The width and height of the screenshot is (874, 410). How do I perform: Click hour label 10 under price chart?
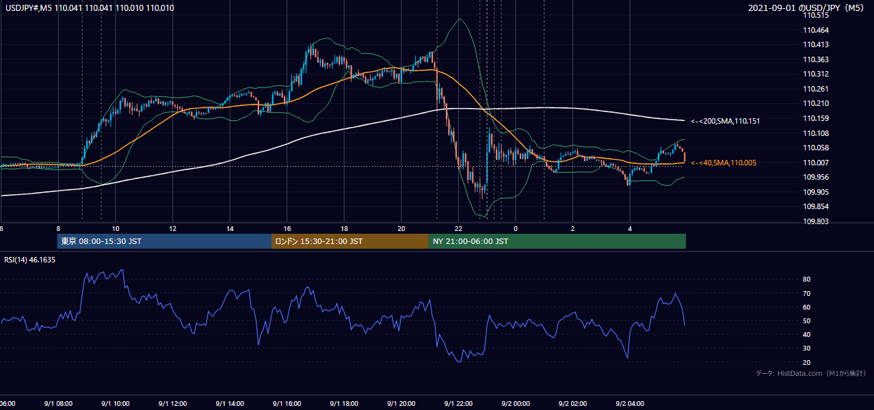(116, 228)
